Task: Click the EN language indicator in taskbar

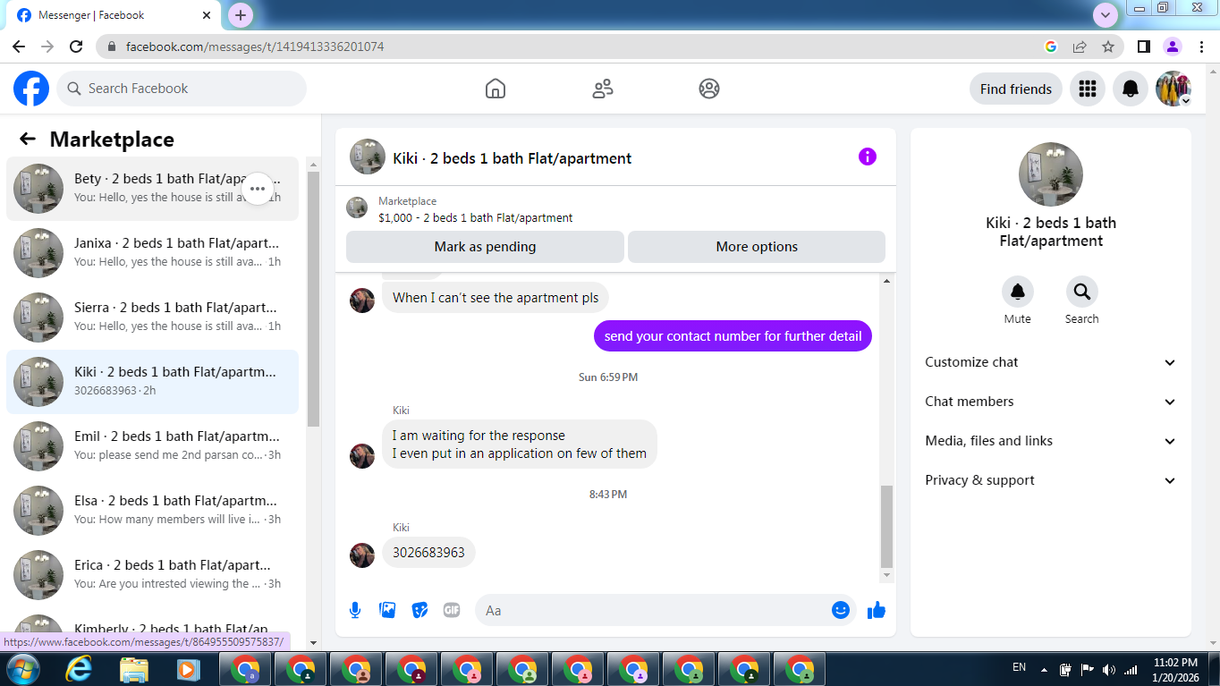Action: tap(1019, 667)
